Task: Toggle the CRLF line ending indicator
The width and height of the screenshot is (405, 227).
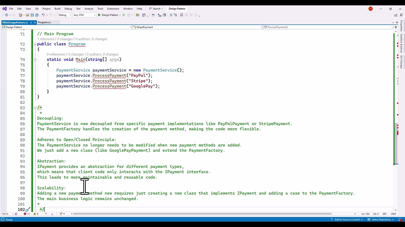Action: (393, 214)
